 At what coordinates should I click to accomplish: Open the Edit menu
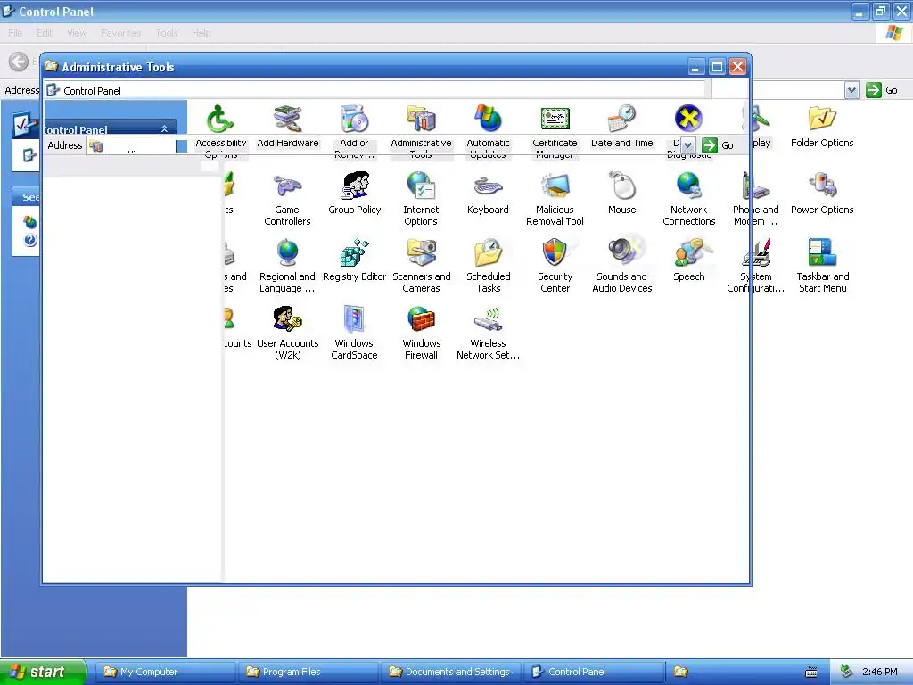(45, 33)
